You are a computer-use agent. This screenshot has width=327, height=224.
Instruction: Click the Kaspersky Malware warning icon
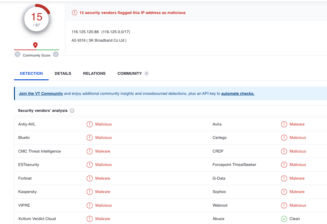point(90,192)
